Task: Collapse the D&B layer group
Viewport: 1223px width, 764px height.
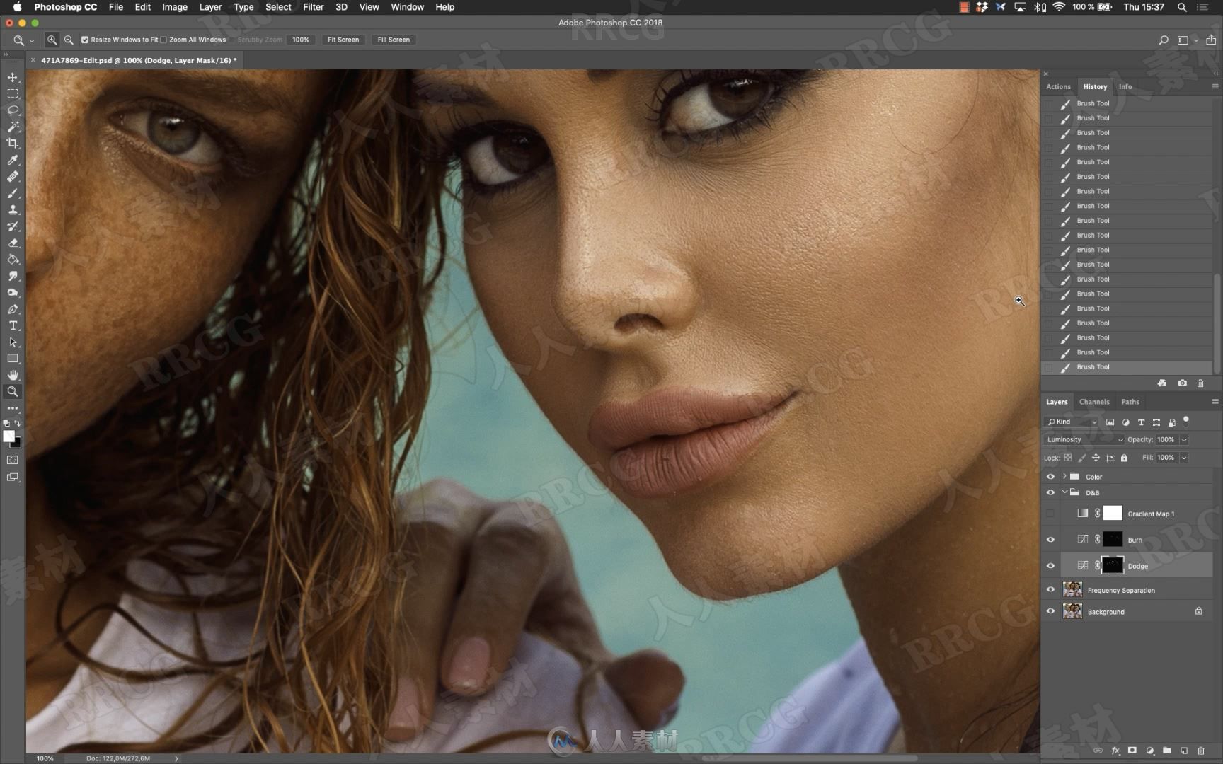Action: (x=1064, y=492)
